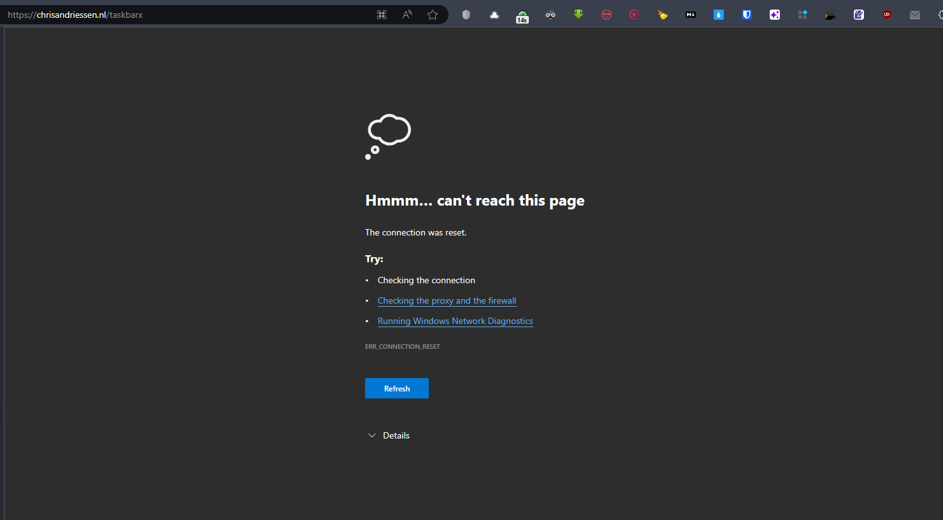Open the sunglasses emoji cookies extension

pyautogui.click(x=606, y=14)
